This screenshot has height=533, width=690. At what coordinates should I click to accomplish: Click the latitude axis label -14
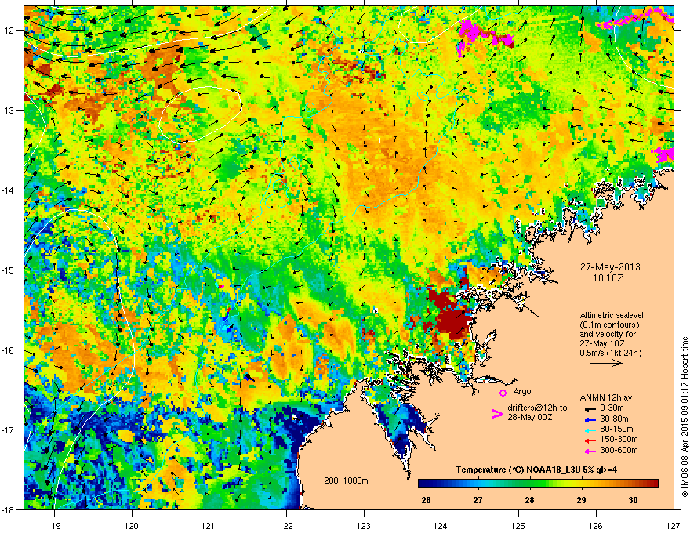coord(9,190)
